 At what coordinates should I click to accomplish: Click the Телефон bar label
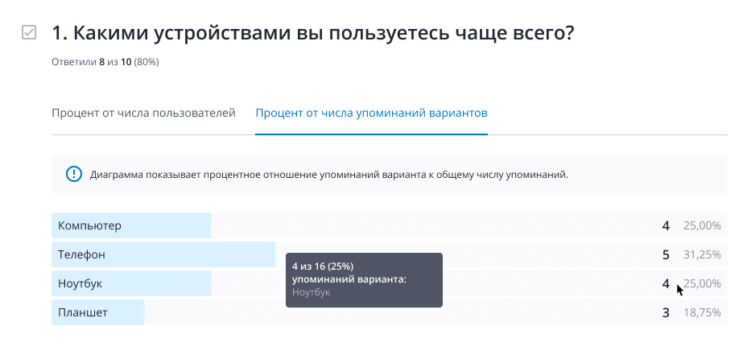tap(81, 254)
